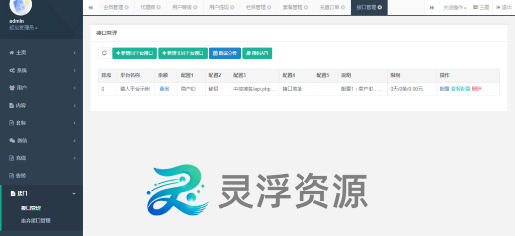The height and width of the screenshot is (236, 515).
Task: Switch to 套餐管理 tab
Action: pos(292,7)
